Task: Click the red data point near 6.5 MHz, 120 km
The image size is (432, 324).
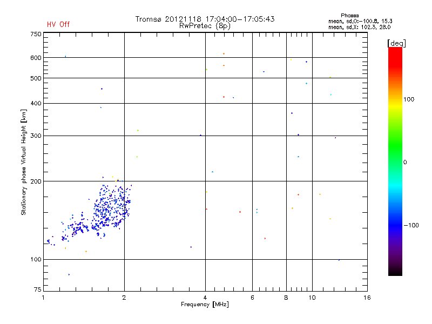Action: [265, 238]
